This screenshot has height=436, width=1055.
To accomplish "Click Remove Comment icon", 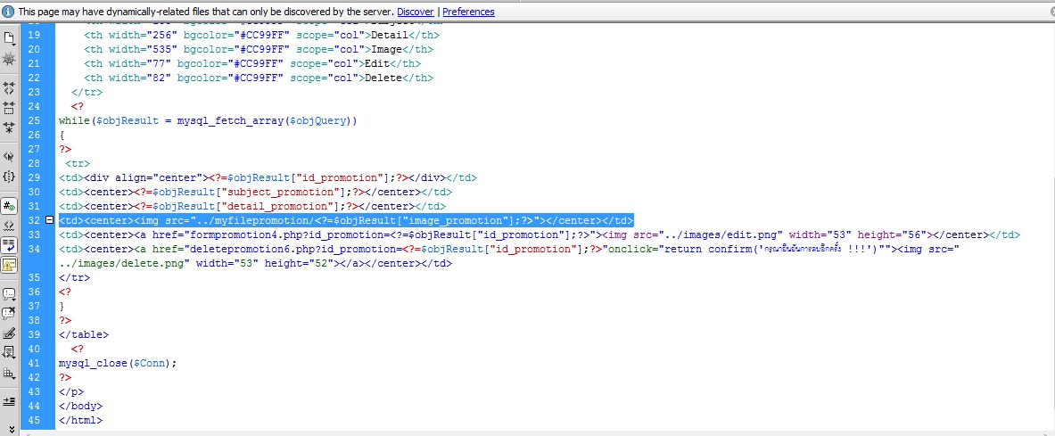I will [x=10, y=313].
